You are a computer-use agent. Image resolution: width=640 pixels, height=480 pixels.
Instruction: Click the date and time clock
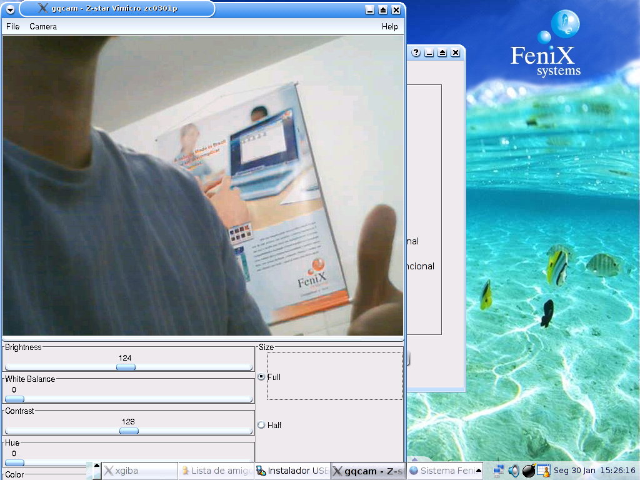pyautogui.click(x=594, y=470)
